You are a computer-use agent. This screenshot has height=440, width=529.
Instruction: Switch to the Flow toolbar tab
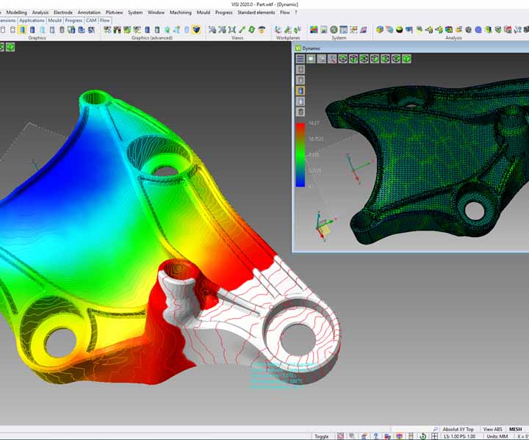pos(105,21)
